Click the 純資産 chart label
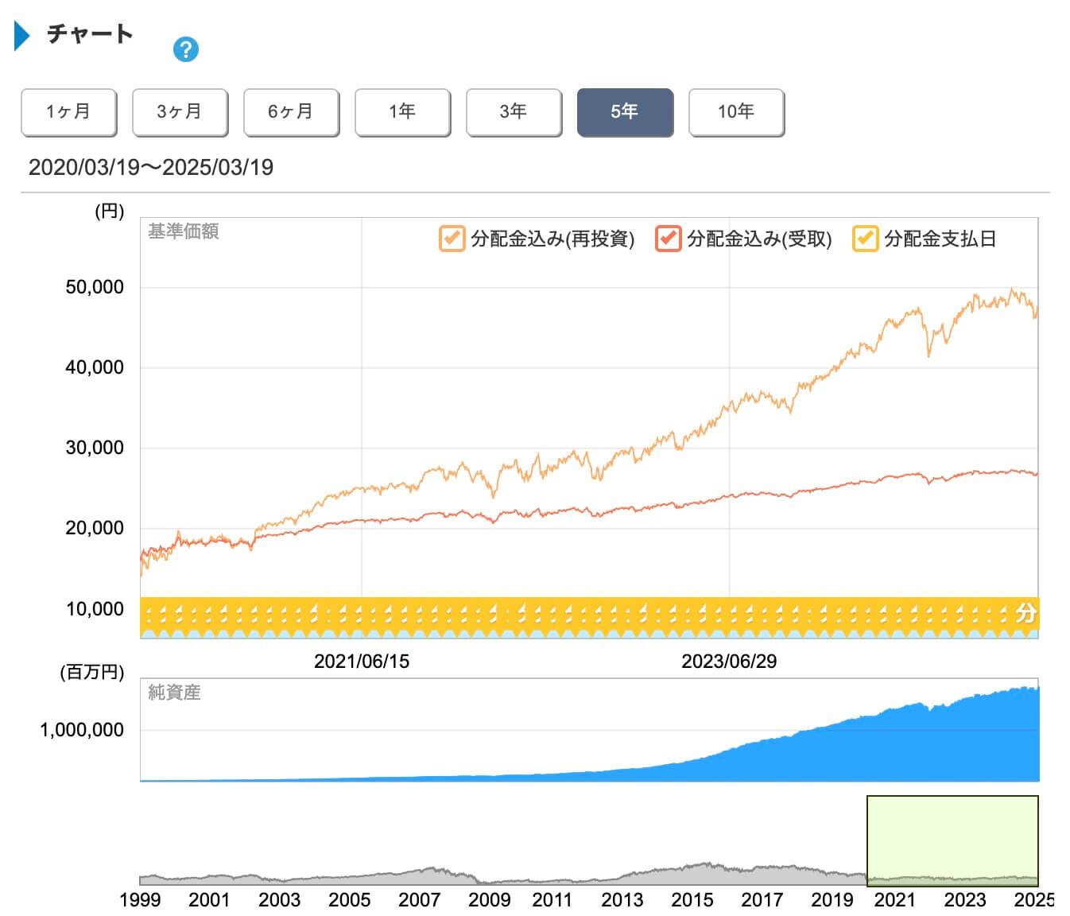 click(x=174, y=693)
